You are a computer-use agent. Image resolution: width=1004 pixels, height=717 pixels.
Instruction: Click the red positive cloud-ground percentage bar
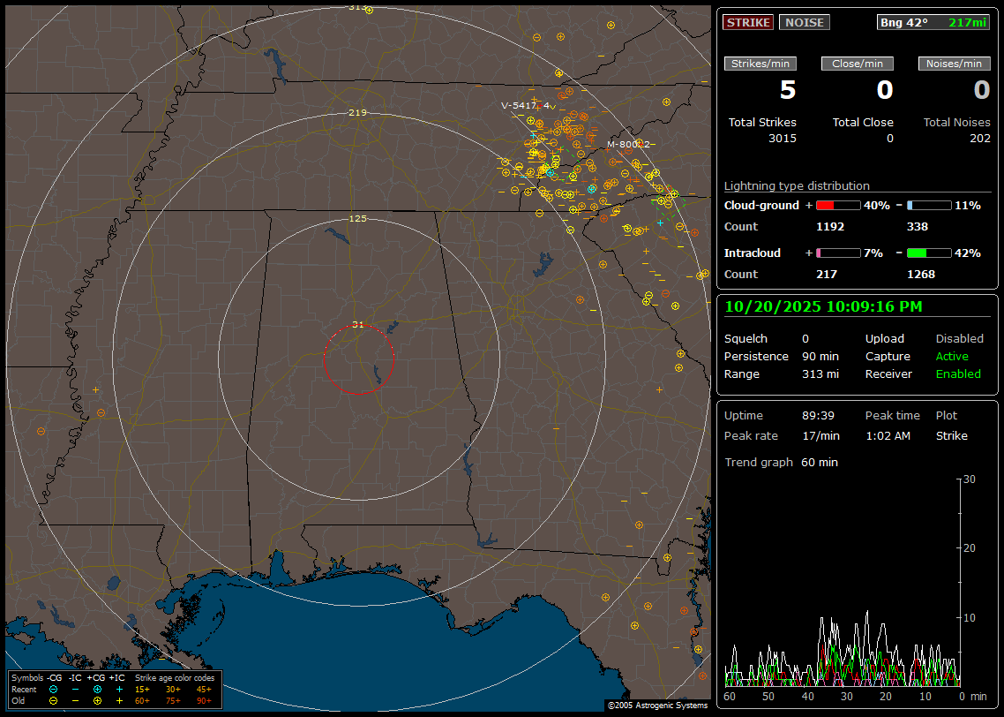[837, 205]
